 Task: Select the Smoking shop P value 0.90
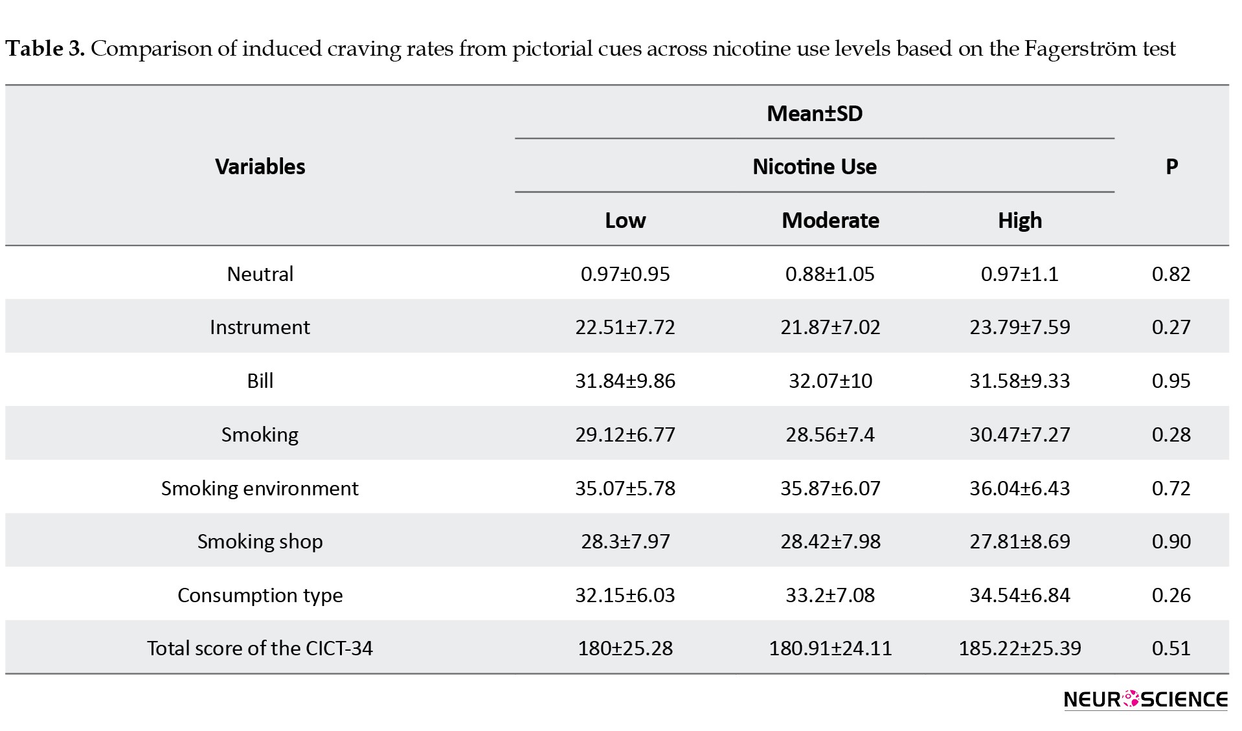(1171, 541)
